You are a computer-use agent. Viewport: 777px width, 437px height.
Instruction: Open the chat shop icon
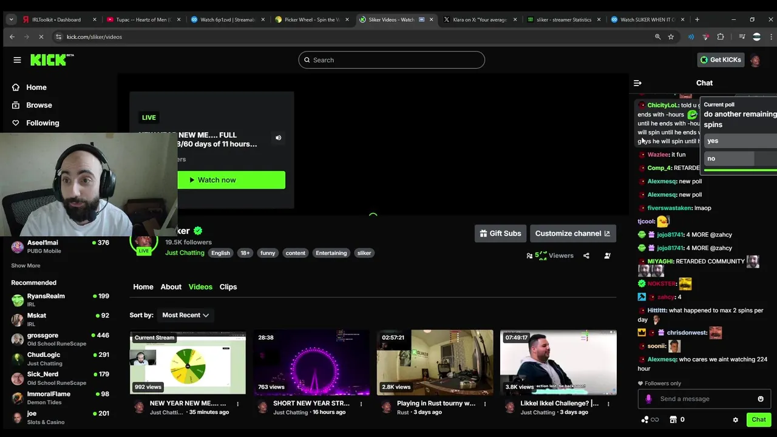click(x=673, y=419)
